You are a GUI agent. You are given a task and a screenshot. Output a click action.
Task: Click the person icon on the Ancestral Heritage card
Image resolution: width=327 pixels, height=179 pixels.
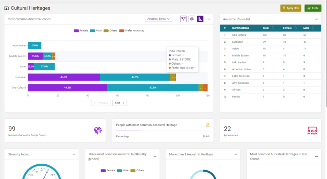208,125
